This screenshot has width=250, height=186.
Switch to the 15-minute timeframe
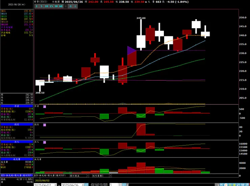tap(51, 6)
